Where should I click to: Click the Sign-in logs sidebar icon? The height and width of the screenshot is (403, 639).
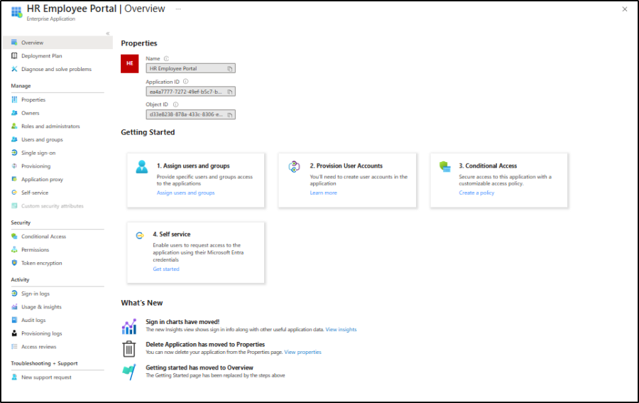coord(14,294)
